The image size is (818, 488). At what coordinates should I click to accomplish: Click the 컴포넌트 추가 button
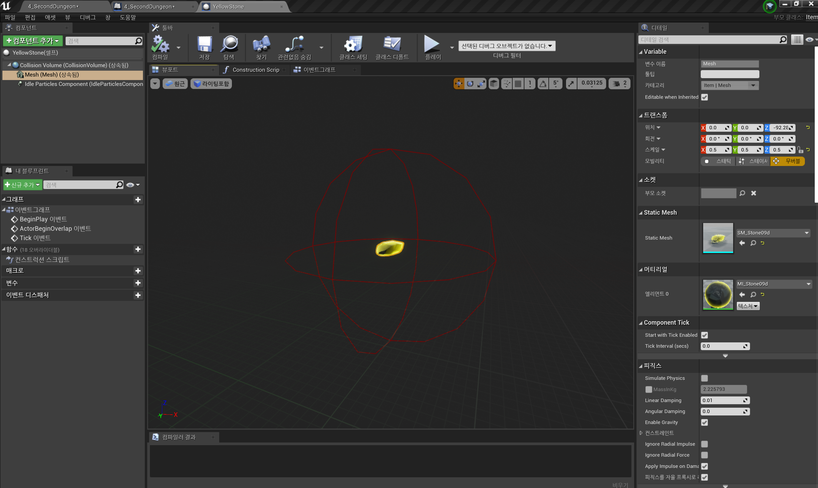[33, 41]
